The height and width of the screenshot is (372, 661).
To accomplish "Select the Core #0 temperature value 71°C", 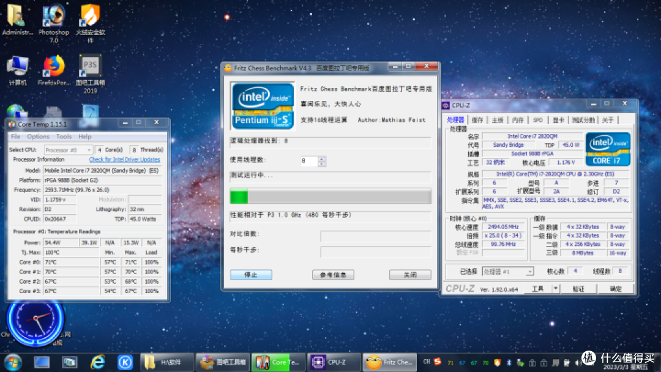I will tap(71, 262).
